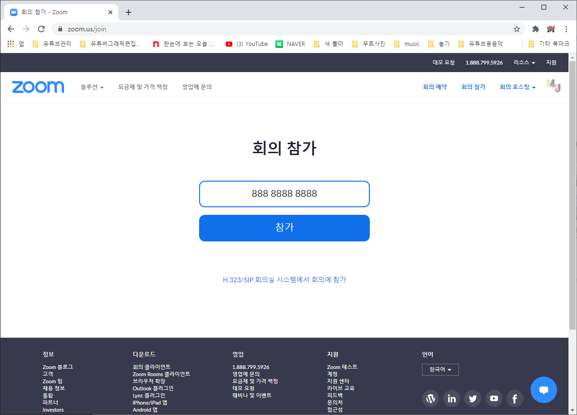Viewport: 577px width, 415px height.
Task: Open 요금제 및 가격 책정 menu
Action: [143, 87]
